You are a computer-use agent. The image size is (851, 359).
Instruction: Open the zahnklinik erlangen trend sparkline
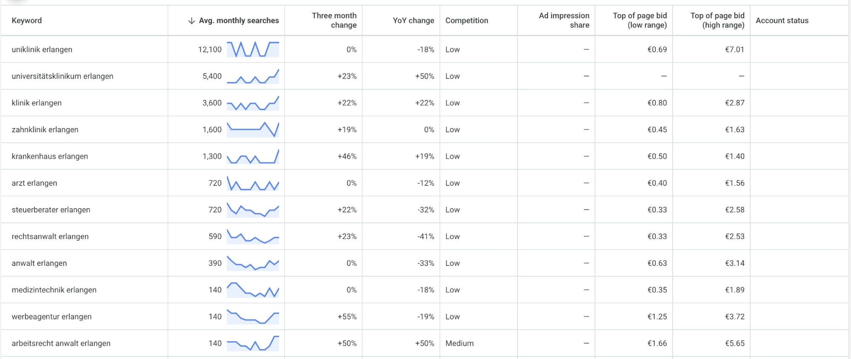(253, 130)
